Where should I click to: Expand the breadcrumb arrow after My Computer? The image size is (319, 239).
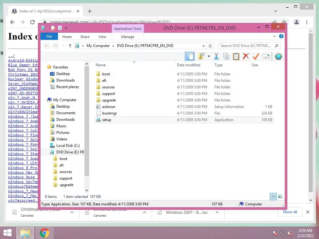(x=113, y=46)
